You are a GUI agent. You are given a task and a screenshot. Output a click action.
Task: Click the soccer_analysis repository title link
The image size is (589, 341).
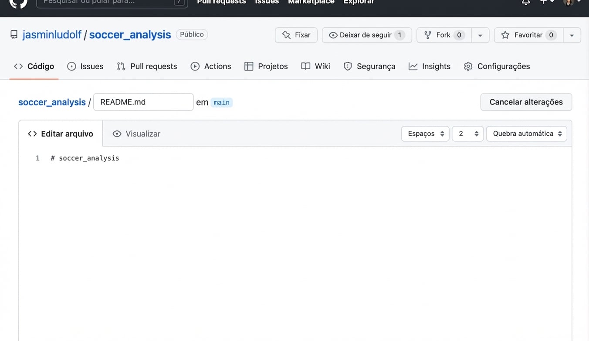click(x=130, y=35)
